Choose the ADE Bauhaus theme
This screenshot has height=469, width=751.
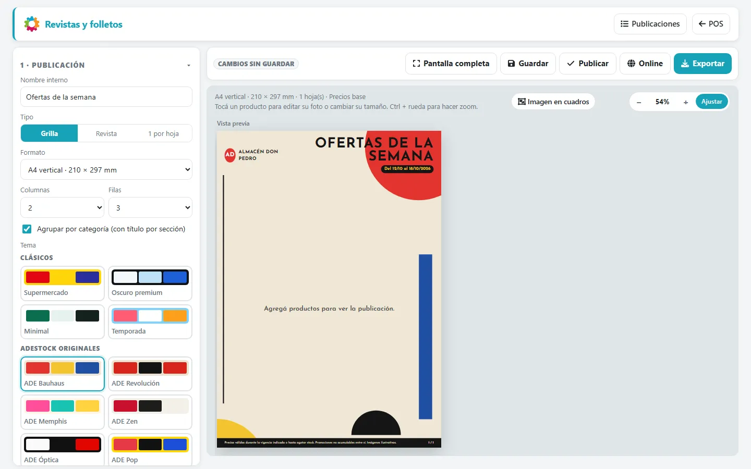63,374
